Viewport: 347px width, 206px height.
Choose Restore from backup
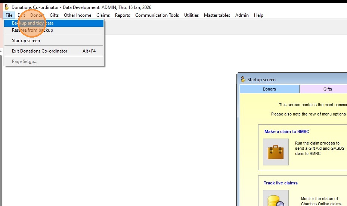[x=54, y=30]
